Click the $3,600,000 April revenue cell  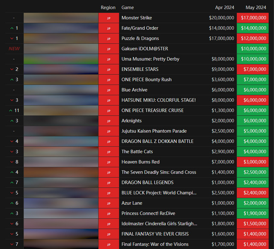tap(223, 80)
